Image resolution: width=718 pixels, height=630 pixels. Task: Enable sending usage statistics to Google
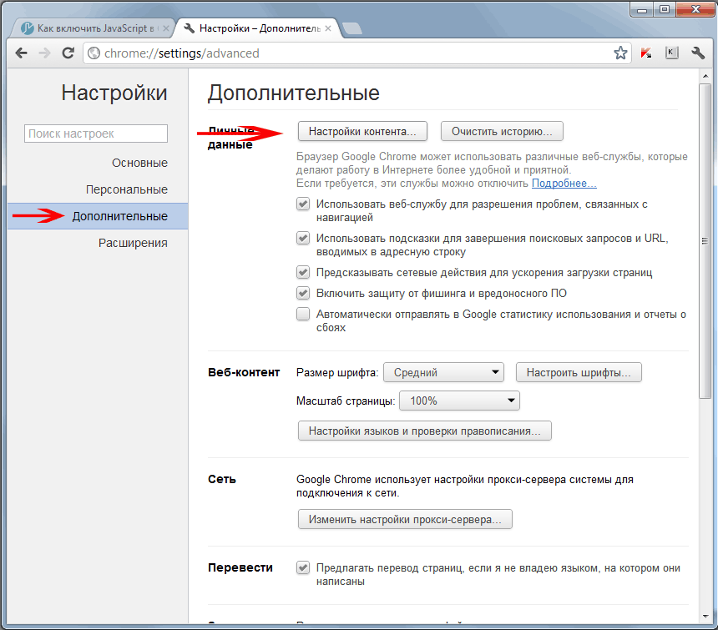pos(303,315)
